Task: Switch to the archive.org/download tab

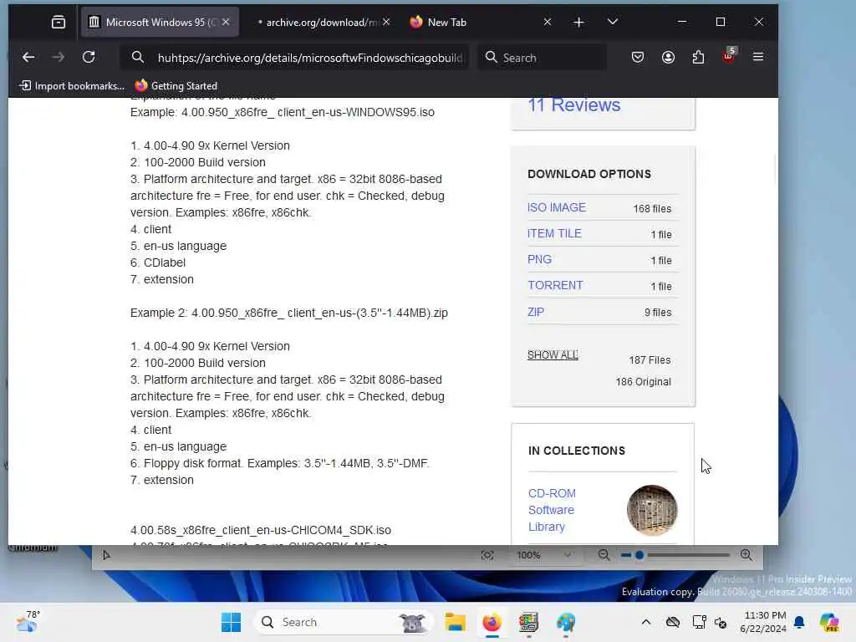Action: coord(322,22)
